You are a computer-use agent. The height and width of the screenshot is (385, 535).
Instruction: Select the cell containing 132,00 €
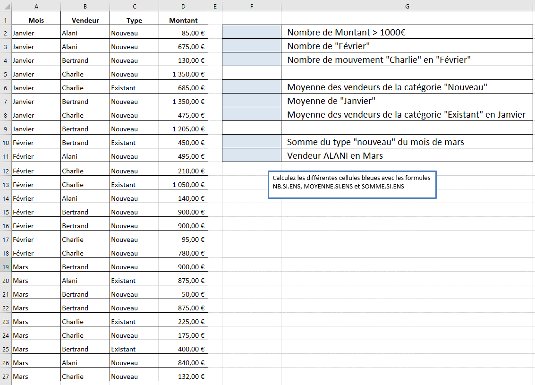(183, 376)
